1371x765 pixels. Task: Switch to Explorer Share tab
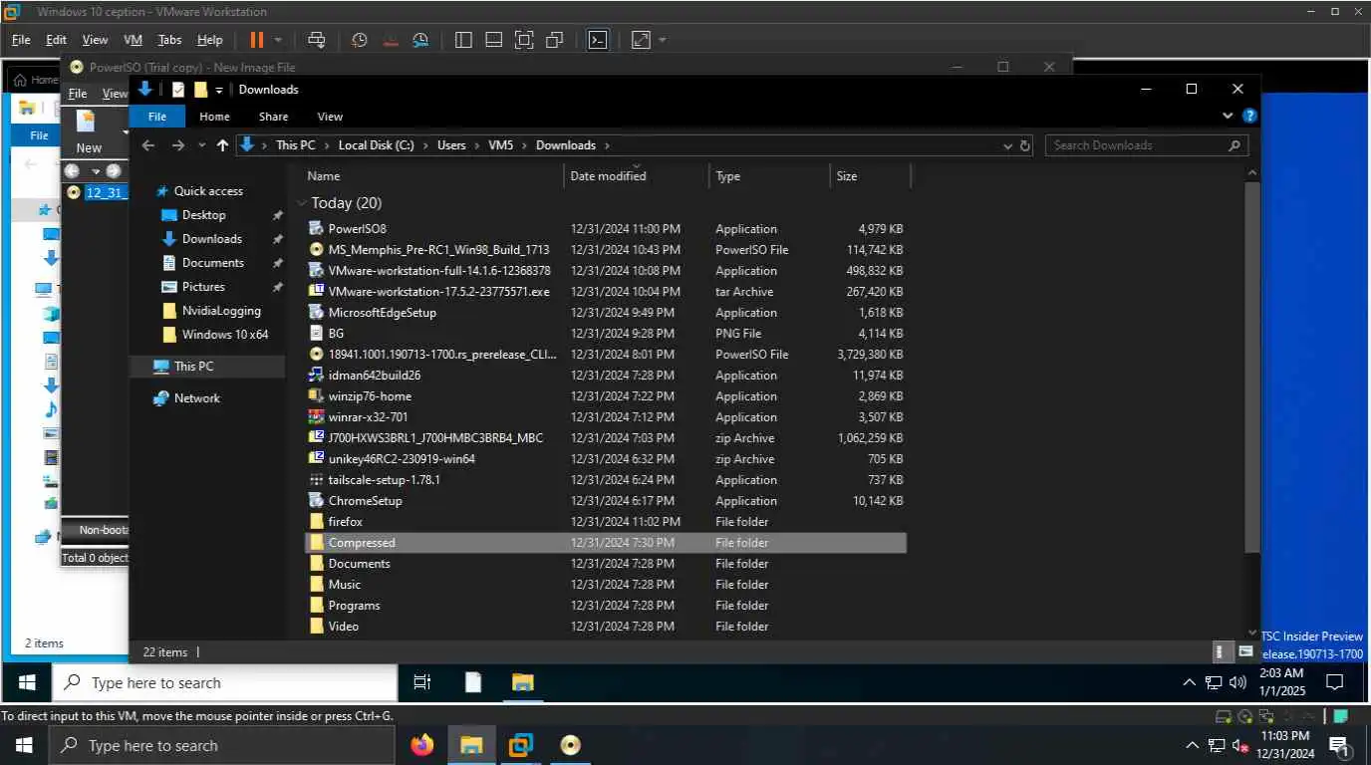pos(273,117)
